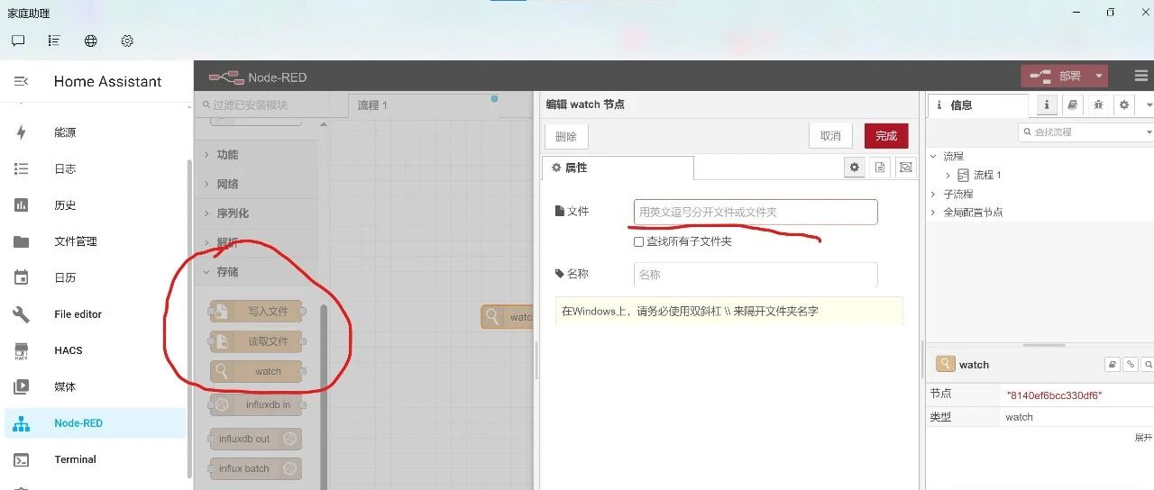Select the watch node on the canvas
This screenshot has height=490, width=1154.
pyautogui.click(x=508, y=316)
